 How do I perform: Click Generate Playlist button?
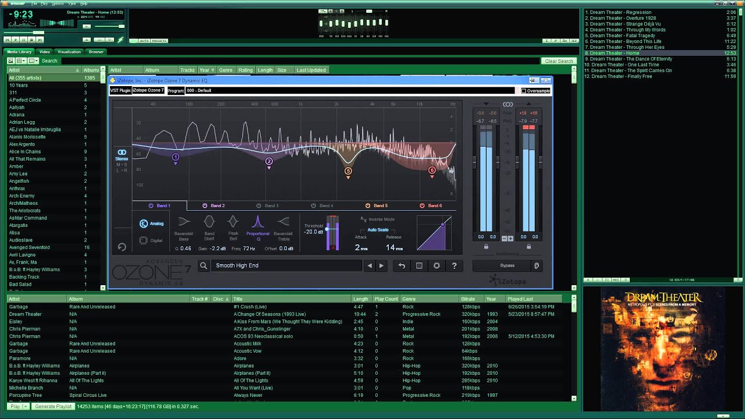coord(53,406)
